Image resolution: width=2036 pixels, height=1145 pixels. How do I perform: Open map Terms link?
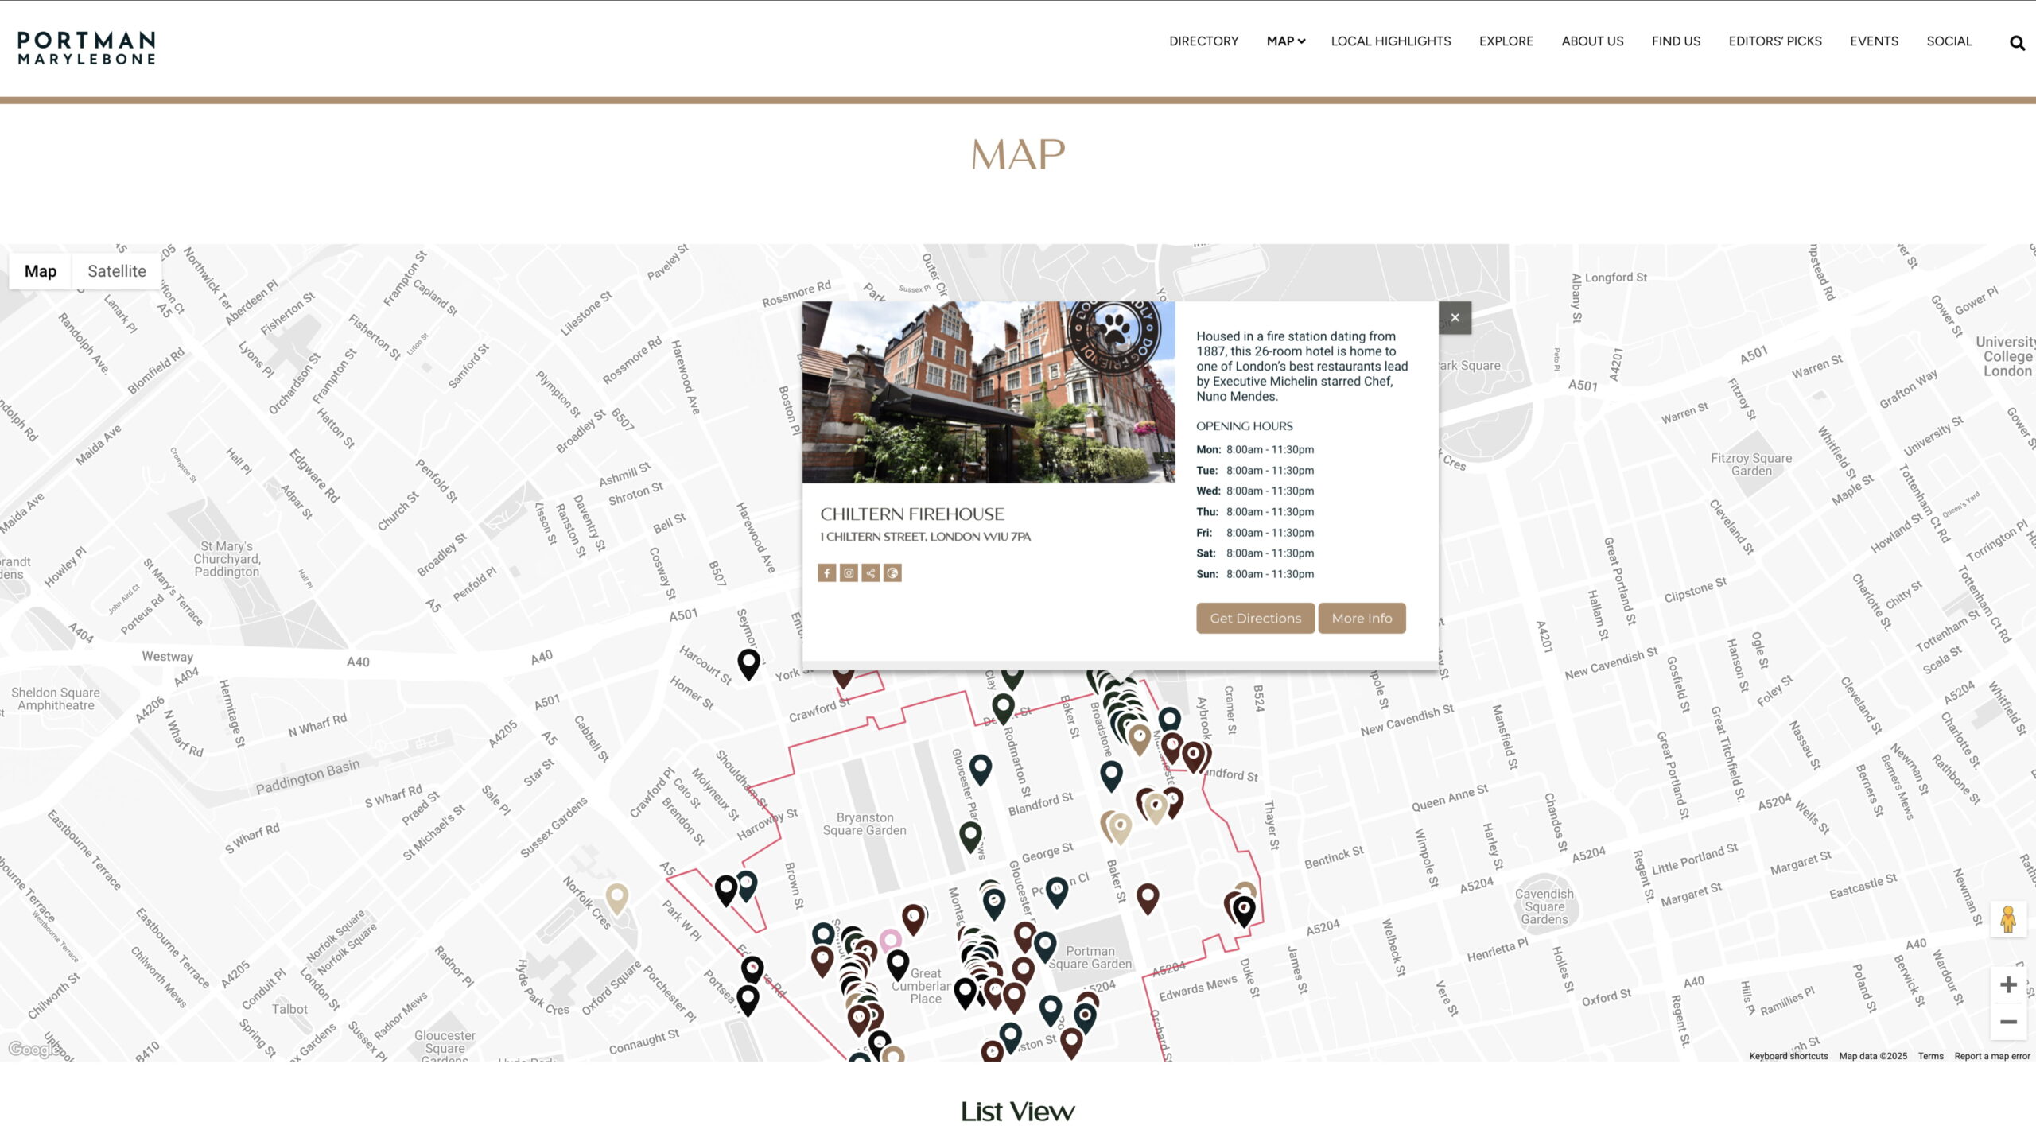(x=1930, y=1056)
